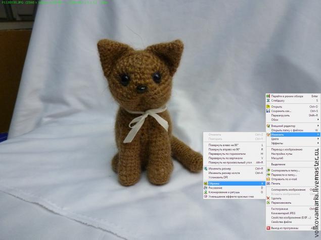
Task: Click the Печать printer icon
Action: (268, 183)
